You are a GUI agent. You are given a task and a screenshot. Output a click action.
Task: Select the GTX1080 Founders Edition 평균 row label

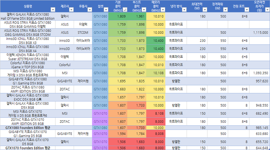pos(28,128)
